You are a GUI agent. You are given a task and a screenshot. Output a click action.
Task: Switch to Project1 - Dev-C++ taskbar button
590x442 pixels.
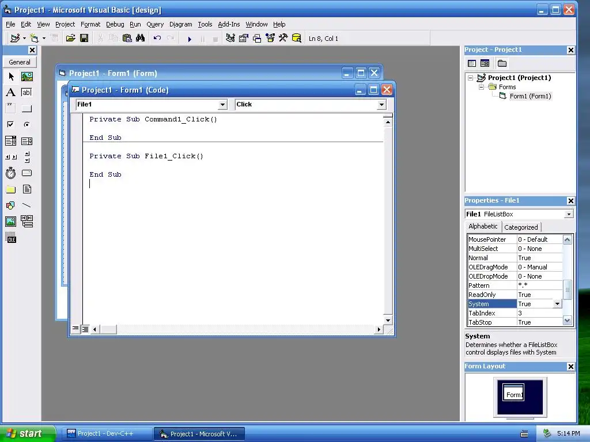click(106, 434)
